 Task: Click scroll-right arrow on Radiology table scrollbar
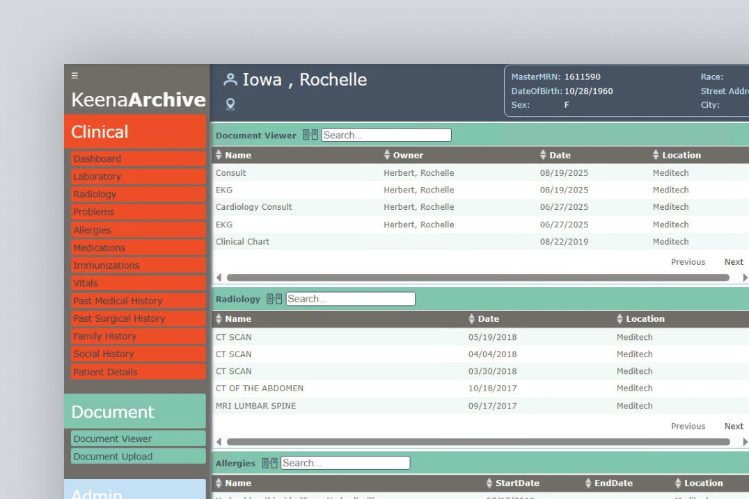coord(745,442)
